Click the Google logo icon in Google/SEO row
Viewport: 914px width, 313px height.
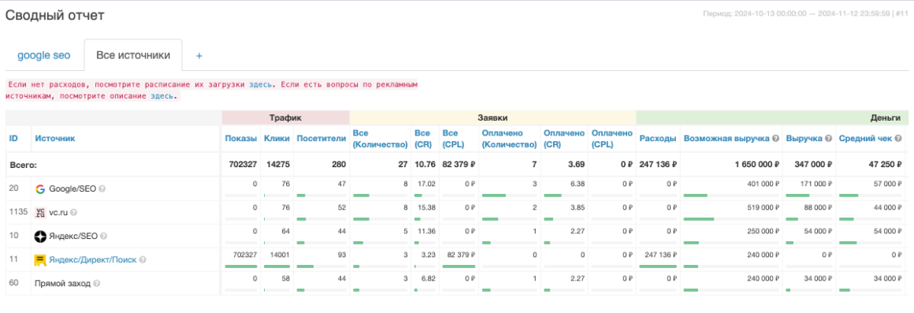40,189
